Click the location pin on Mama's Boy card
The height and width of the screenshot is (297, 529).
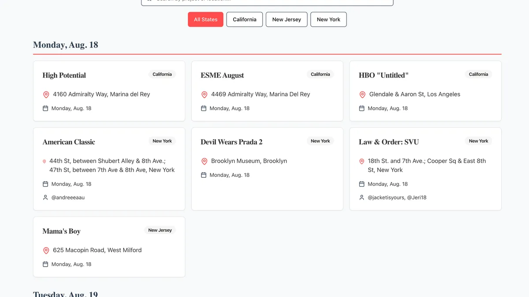46,250
